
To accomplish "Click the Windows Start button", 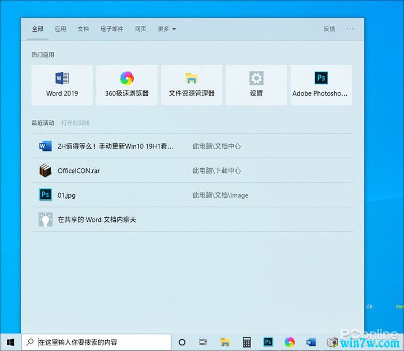I will tap(10, 342).
